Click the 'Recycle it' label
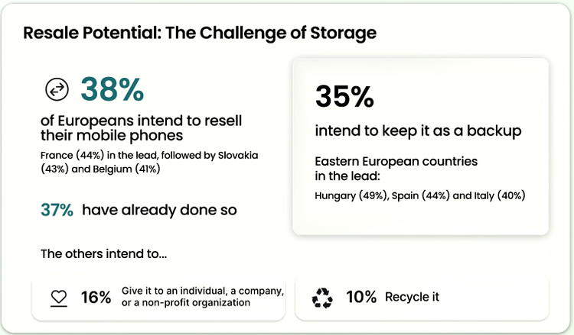 coord(412,297)
